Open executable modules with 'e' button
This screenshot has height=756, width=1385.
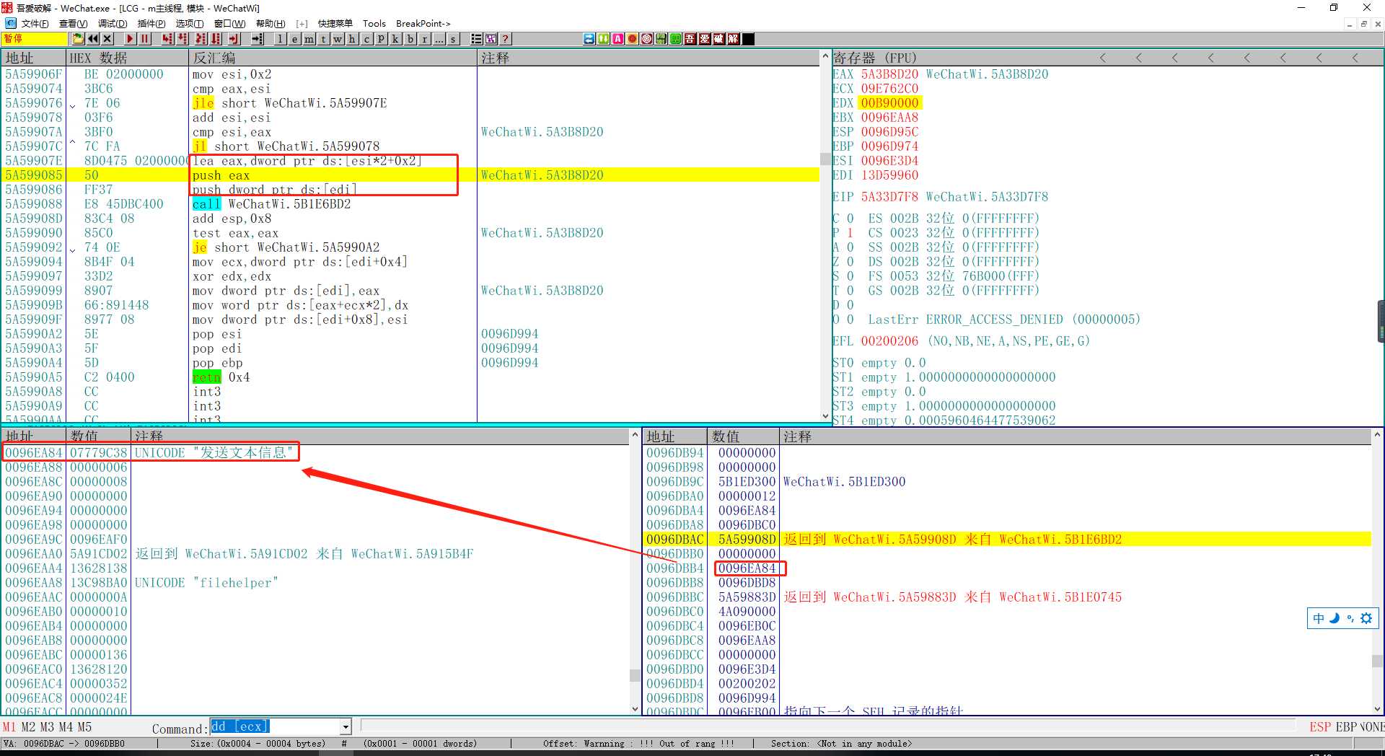click(x=294, y=39)
